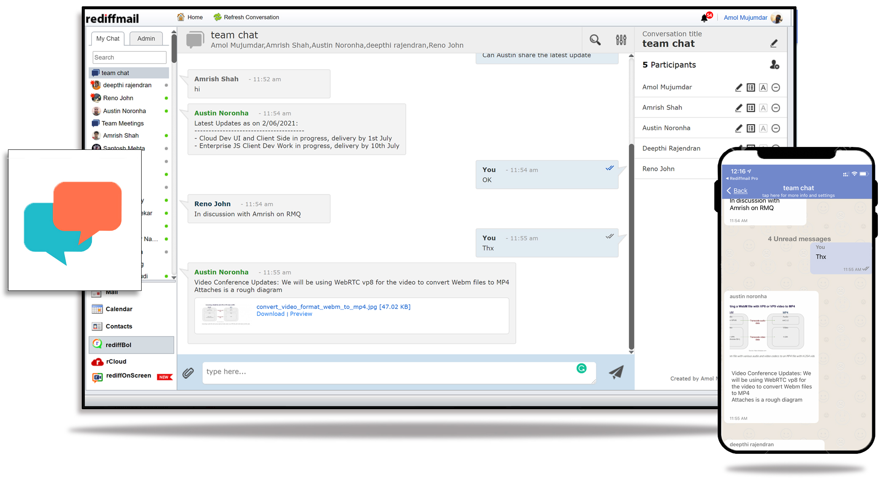
Task: Switch to the Admin tab
Action: (x=145, y=38)
